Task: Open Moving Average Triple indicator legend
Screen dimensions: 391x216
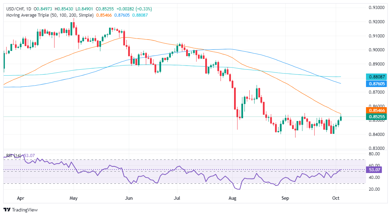Action: coord(50,15)
